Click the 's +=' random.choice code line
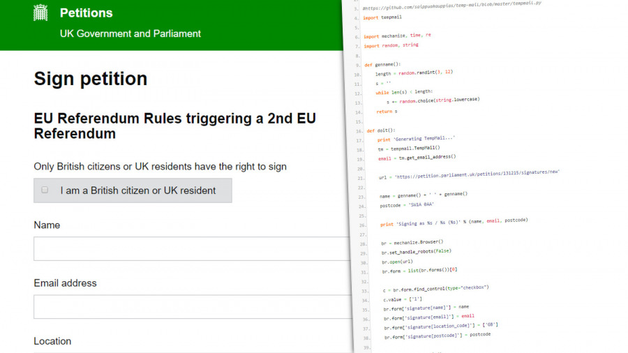Screen dimensions: 628x353 tap(433, 101)
